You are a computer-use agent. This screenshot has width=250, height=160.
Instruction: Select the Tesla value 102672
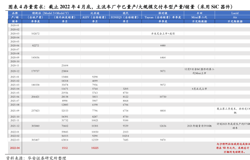click(x=35, y=34)
